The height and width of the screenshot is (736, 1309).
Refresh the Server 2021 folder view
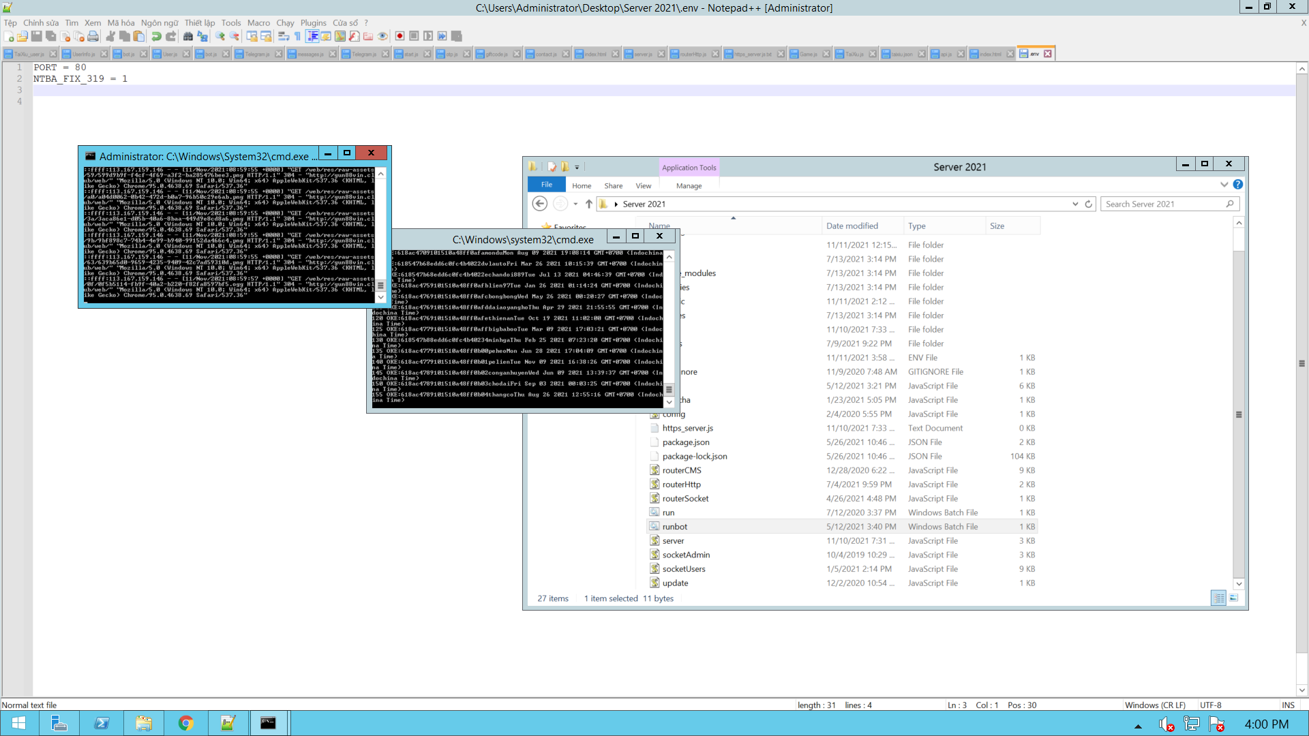tap(1089, 204)
